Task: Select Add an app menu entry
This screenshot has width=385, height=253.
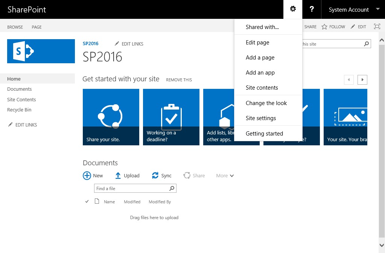Action: click(x=268, y=72)
